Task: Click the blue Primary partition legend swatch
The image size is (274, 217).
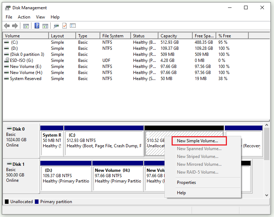Action: (36, 202)
